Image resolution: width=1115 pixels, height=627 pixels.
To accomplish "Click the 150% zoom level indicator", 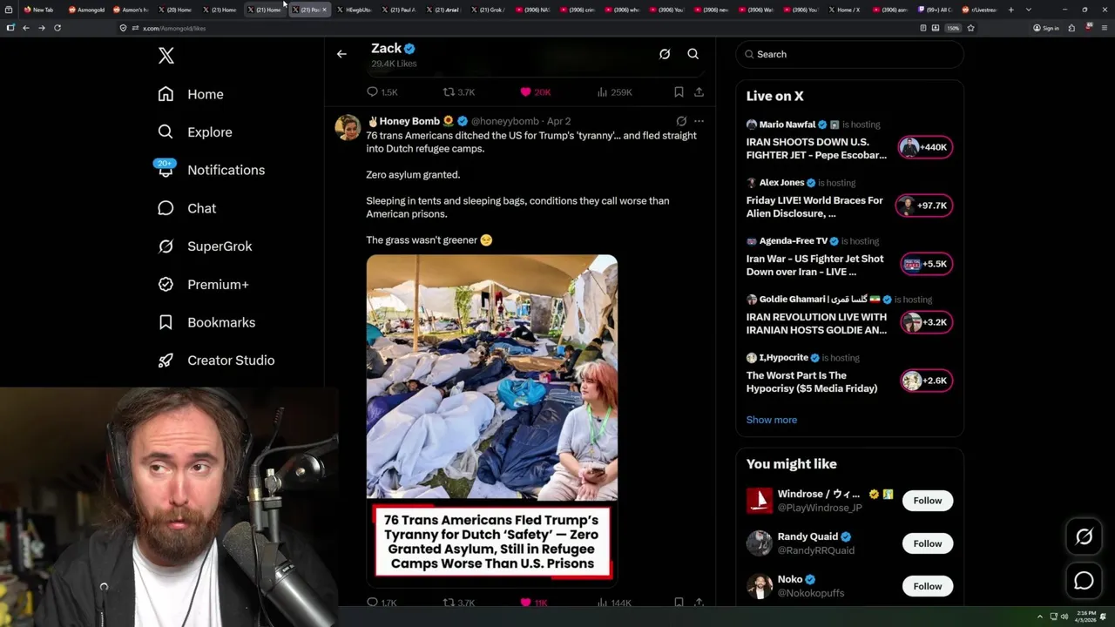I will (x=953, y=28).
